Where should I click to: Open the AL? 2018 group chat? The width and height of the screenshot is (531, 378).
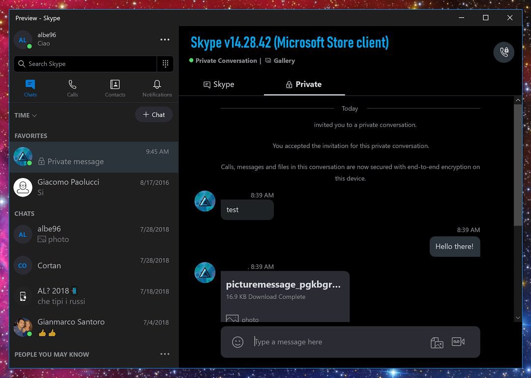[x=94, y=296]
